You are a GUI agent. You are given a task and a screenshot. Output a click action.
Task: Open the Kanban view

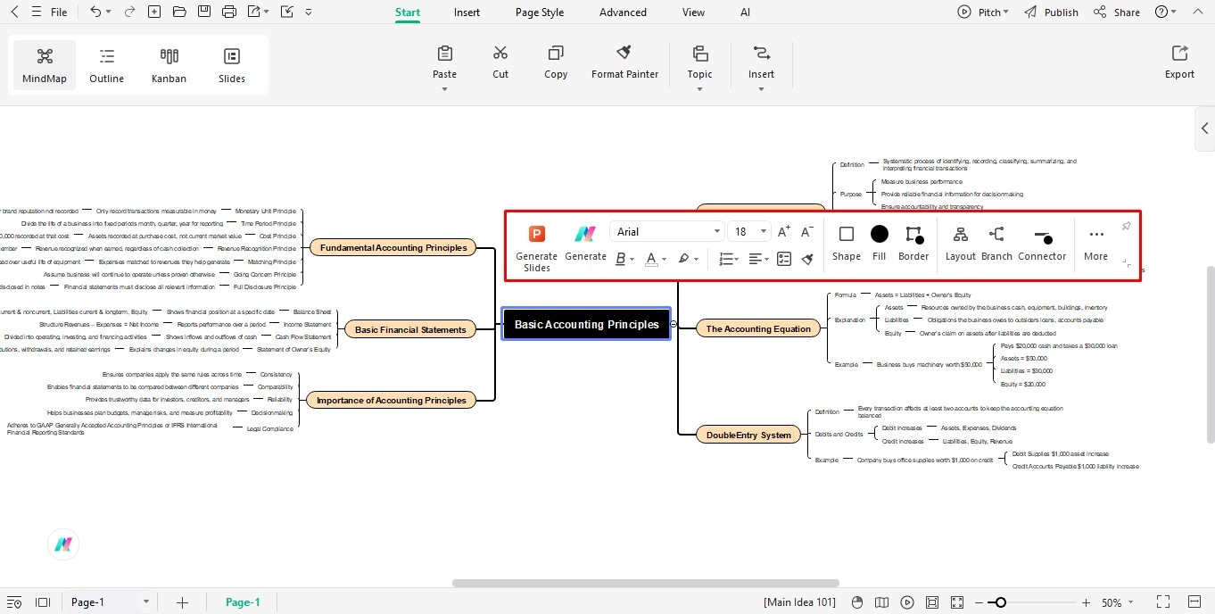[169, 63]
